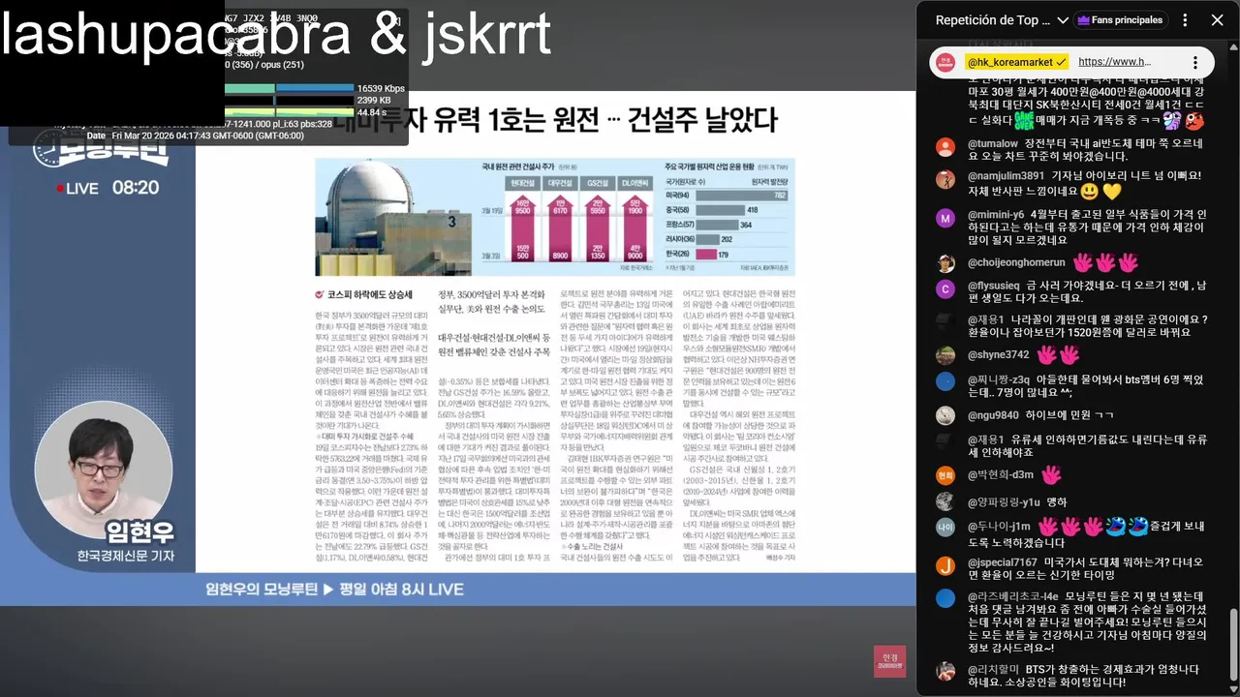Image resolution: width=1240 pixels, height=697 pixels.
Task: Click the @mimini-y6 username
Action: [996, 215]
